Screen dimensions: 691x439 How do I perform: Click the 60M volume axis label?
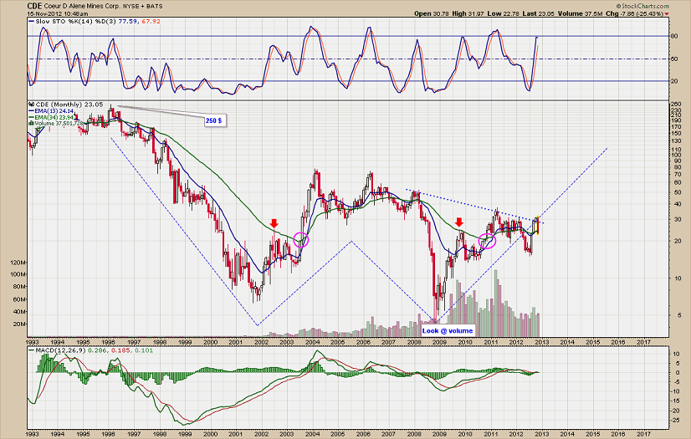[x=19, y=299]
